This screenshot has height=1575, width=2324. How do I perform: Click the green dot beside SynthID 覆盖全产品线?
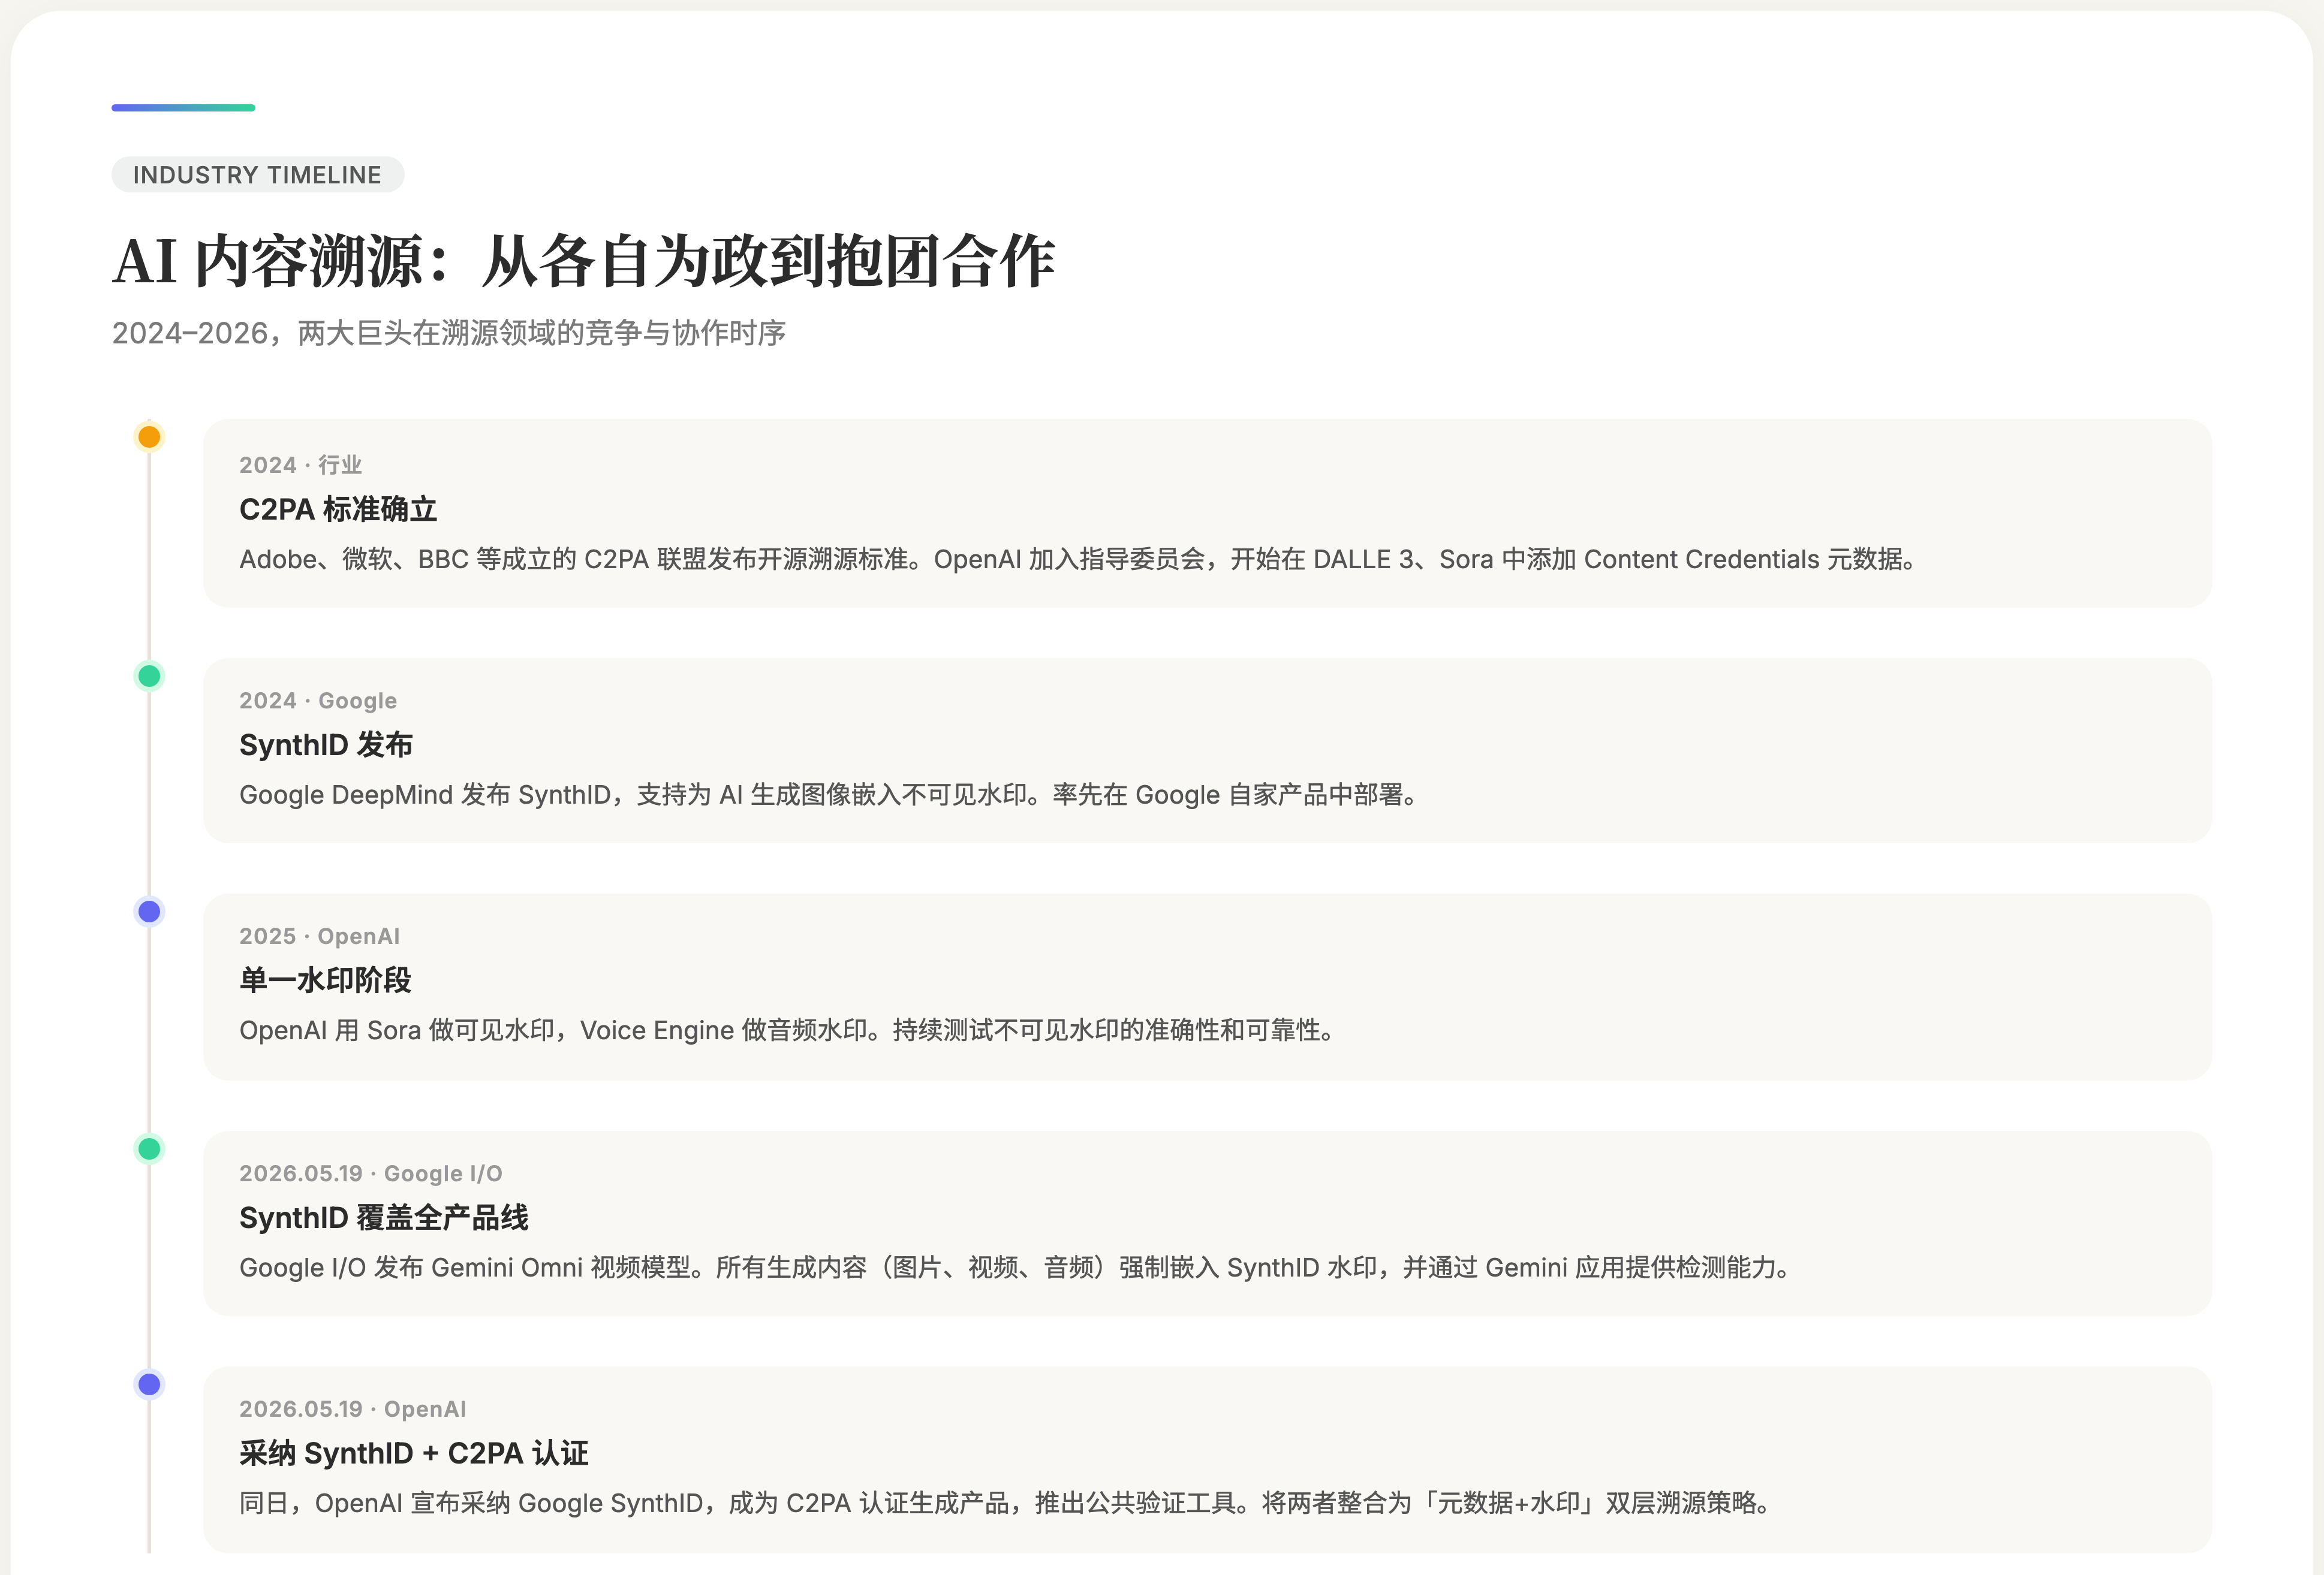(149, 1149)
